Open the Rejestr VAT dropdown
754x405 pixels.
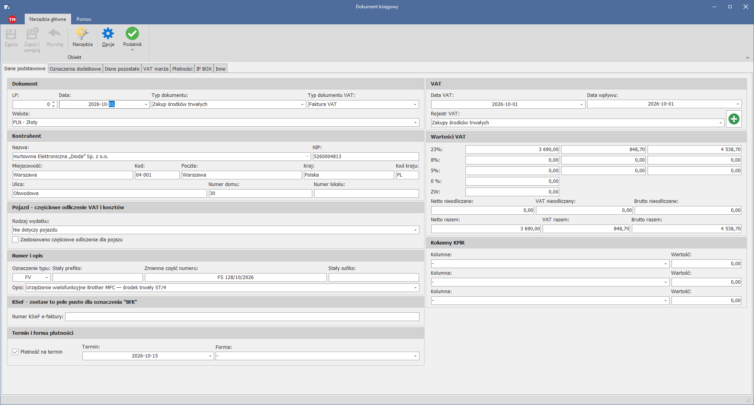tap(720, 123)
